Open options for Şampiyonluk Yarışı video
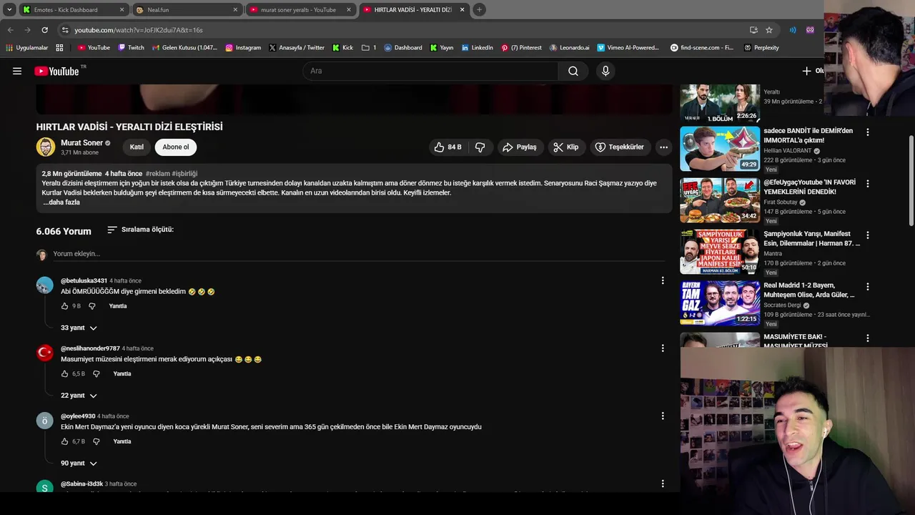The height and width of the screenshot is (515, 915). 868,235
